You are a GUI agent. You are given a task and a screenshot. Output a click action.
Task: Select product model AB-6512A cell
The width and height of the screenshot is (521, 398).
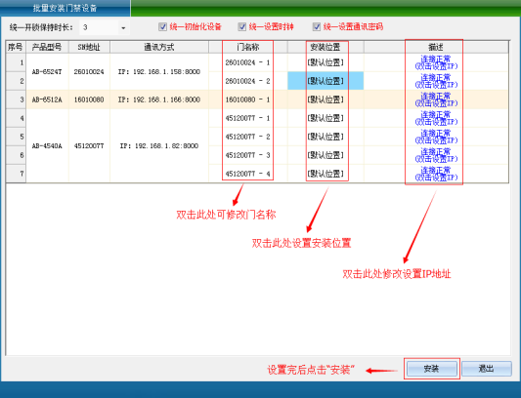(x=47, y=99)
